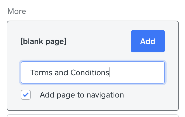Click the blue Add button
This screenshot has width=185, height=117.
[148, 41]
